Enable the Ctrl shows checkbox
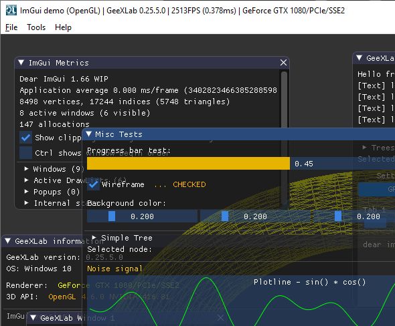This screenshot has width=395, height=326. pos(25,153)
